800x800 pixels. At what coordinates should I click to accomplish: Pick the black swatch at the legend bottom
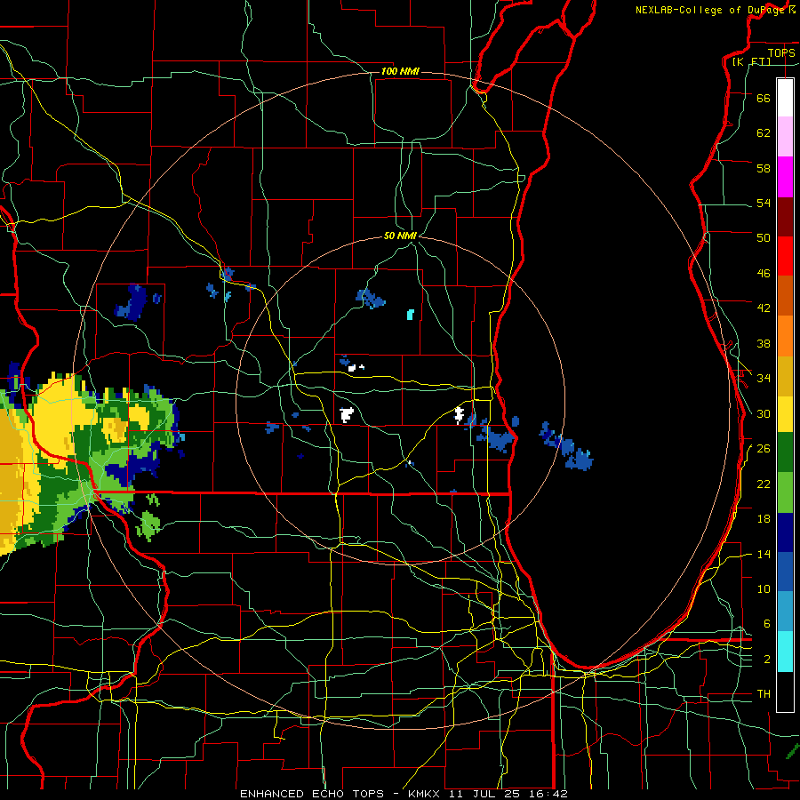point(785,692)
